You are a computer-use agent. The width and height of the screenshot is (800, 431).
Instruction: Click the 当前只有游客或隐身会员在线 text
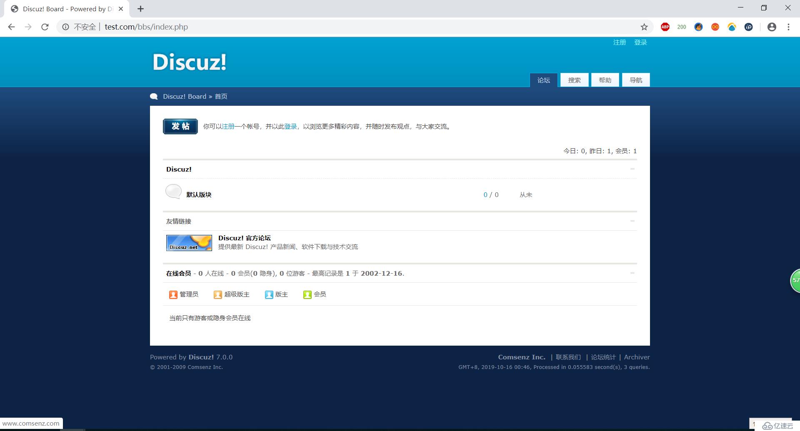pyautogui.click(x=210, y=318)
